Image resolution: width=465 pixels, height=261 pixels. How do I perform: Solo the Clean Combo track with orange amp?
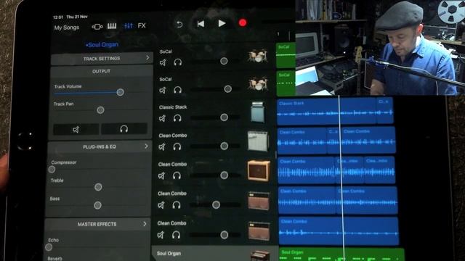click(177, 175)
